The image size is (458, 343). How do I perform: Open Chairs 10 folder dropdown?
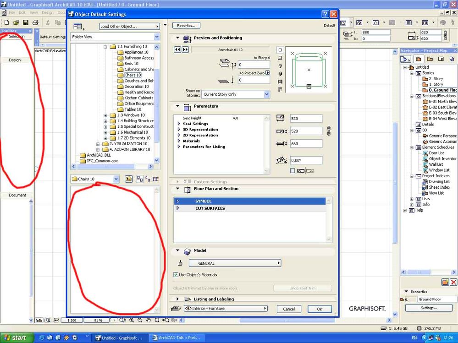tap(94, 179)
